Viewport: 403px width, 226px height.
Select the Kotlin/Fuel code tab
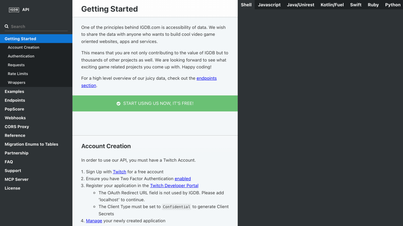332,5
